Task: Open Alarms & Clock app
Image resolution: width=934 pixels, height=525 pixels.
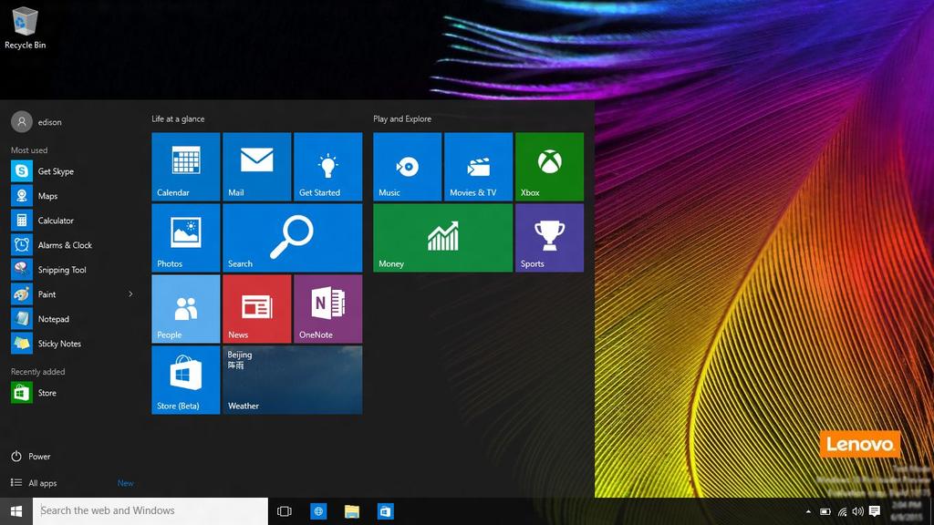Action: (72, 245)
